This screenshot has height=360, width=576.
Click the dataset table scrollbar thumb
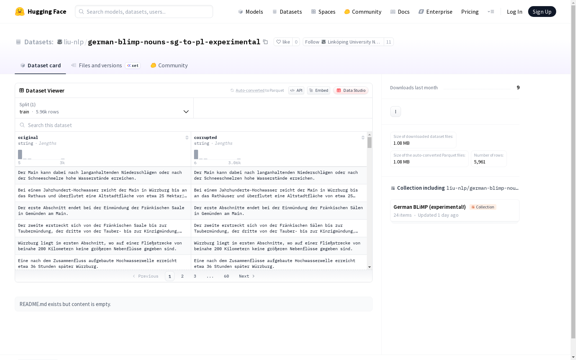pos(369,143)
